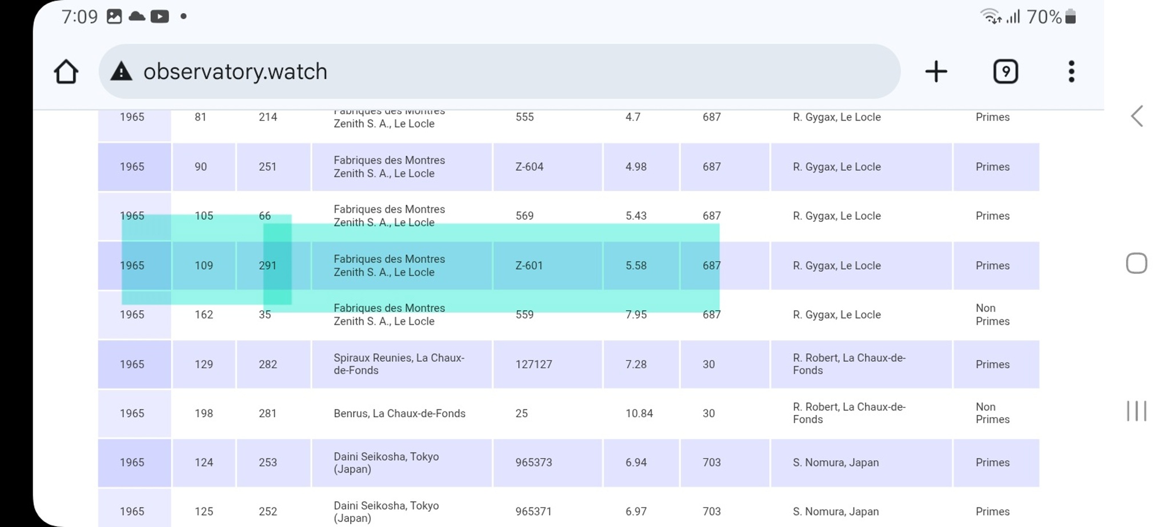Tap the battery icon in status bar
Image resolution: width=1170 pixels, height=527 pixels.
pos(1071,17)
